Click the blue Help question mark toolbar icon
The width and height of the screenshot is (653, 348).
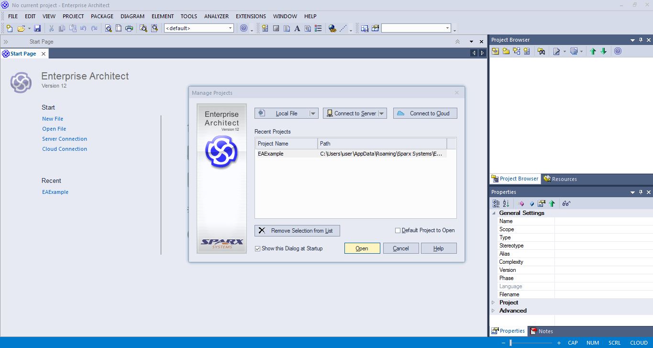244,28
